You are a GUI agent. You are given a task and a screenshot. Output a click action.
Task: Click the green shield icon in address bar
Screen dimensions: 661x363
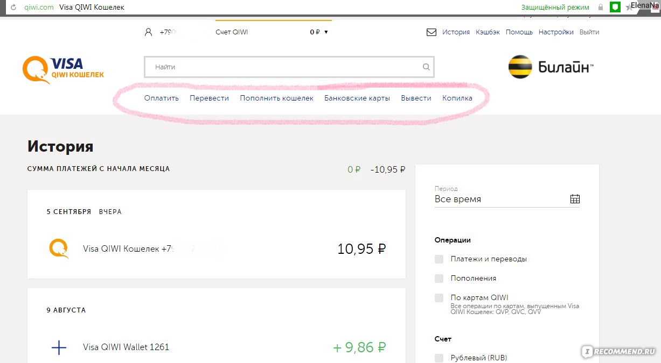tap(615, 7)
